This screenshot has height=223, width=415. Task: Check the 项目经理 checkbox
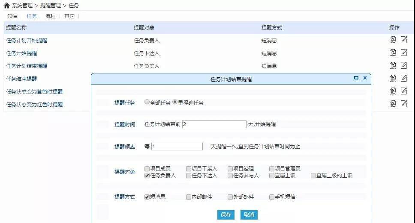click(230, 169)
